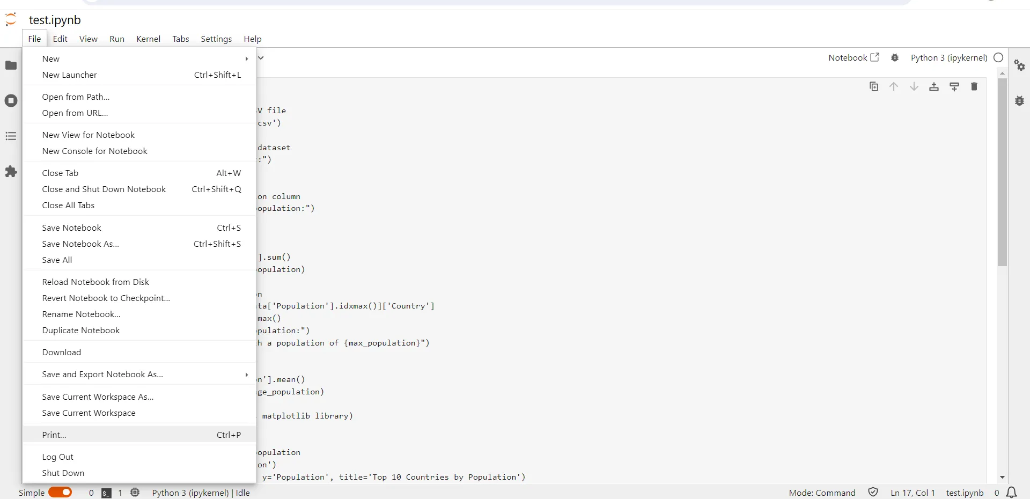1030x499 pixels.
Task: Click the kernel busy indicator circle
Action: coord(999,57)
